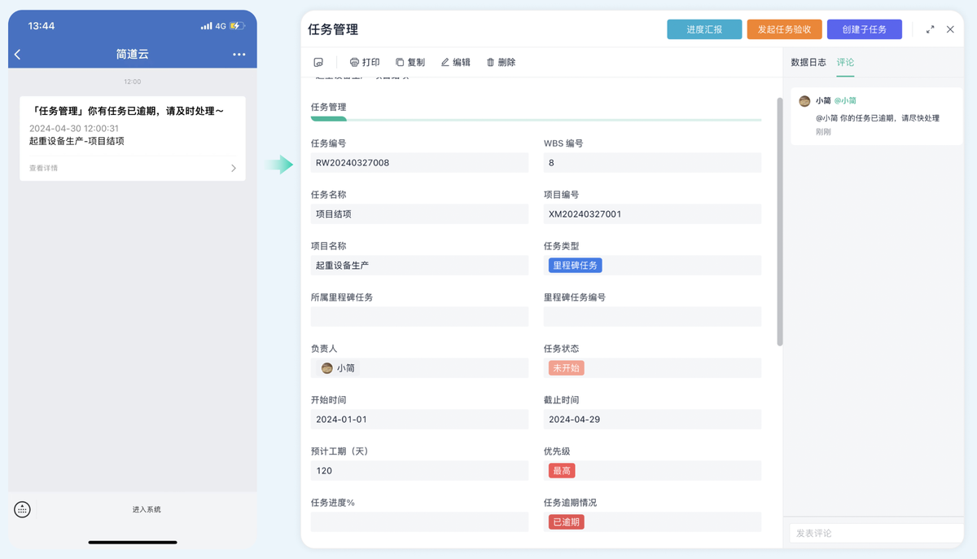Click the form vertical scrollbar
The width and height of the screenshot is (977, 559).
click(780, 222)
